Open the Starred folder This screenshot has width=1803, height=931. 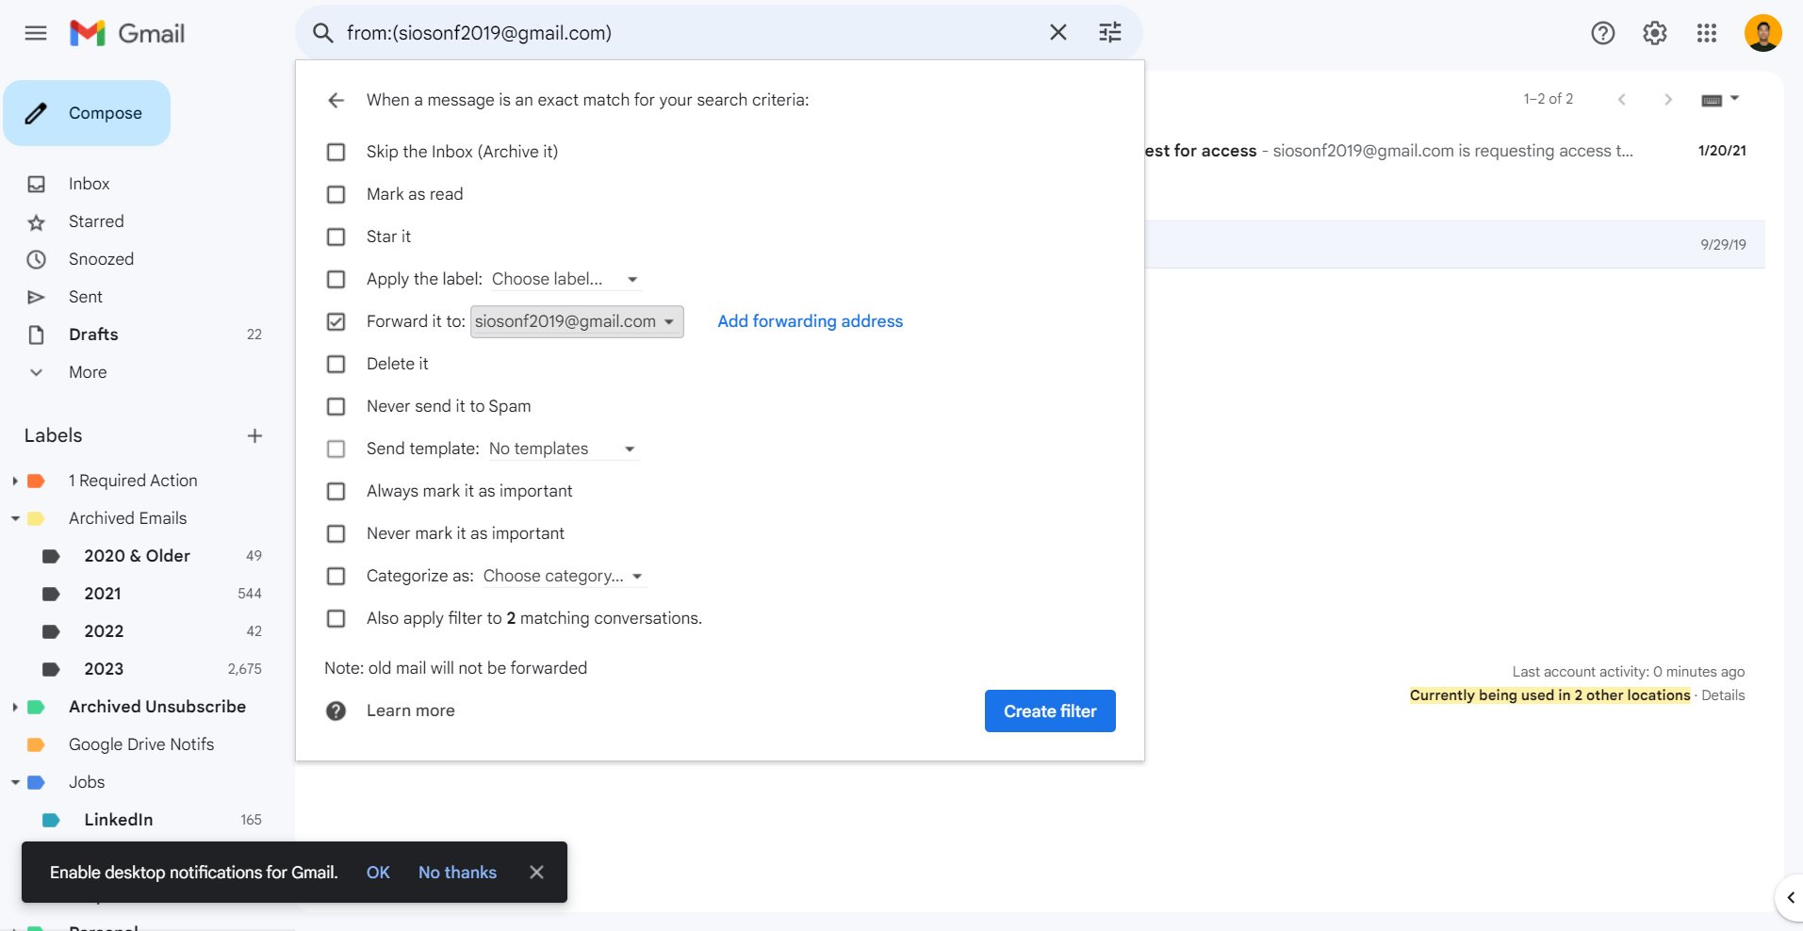(x=96, y=221)
